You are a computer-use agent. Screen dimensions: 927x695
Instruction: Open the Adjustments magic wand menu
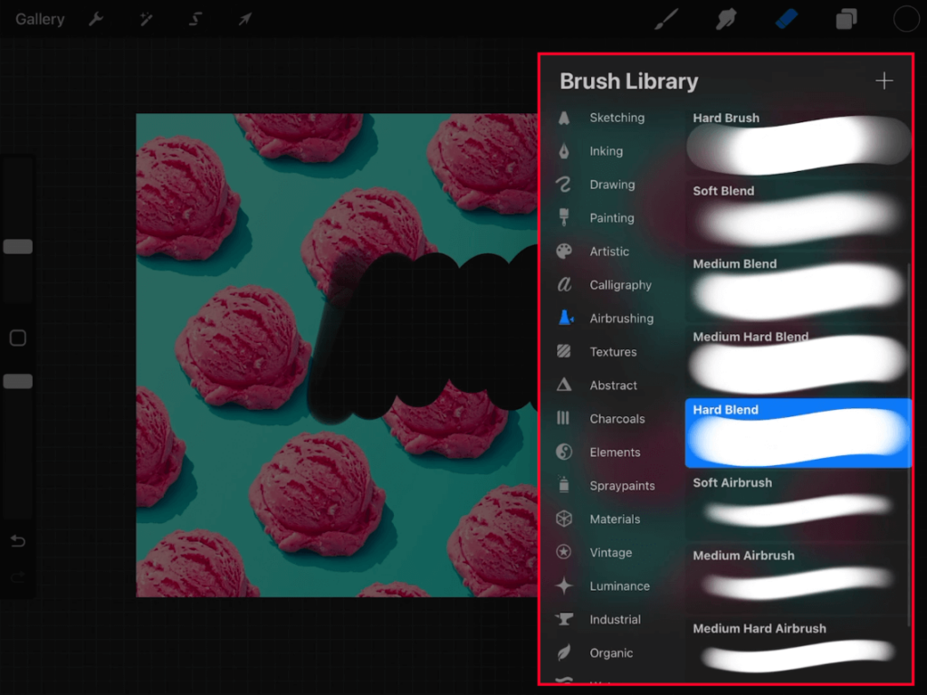pyautogui.click(x=146, y=18)
